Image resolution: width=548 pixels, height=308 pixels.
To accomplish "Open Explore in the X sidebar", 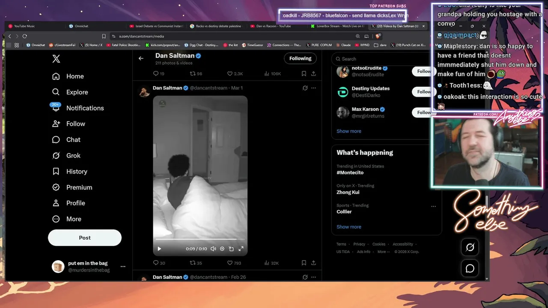I will [x=70, y=92].
